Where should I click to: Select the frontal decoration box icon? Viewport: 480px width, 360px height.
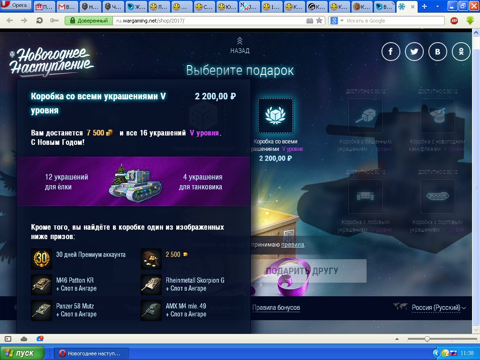tap(366, 196)
